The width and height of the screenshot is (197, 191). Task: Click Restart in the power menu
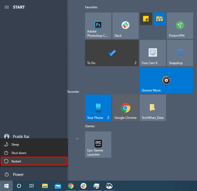click(34, 161)
